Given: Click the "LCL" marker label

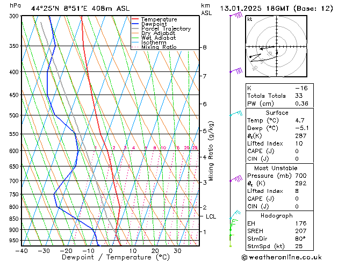Looking at the screenshot, I should coord(211,216).
